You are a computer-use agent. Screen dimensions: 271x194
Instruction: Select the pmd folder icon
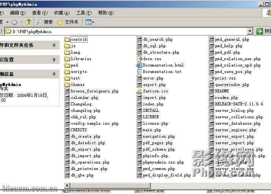coord(67,65)
